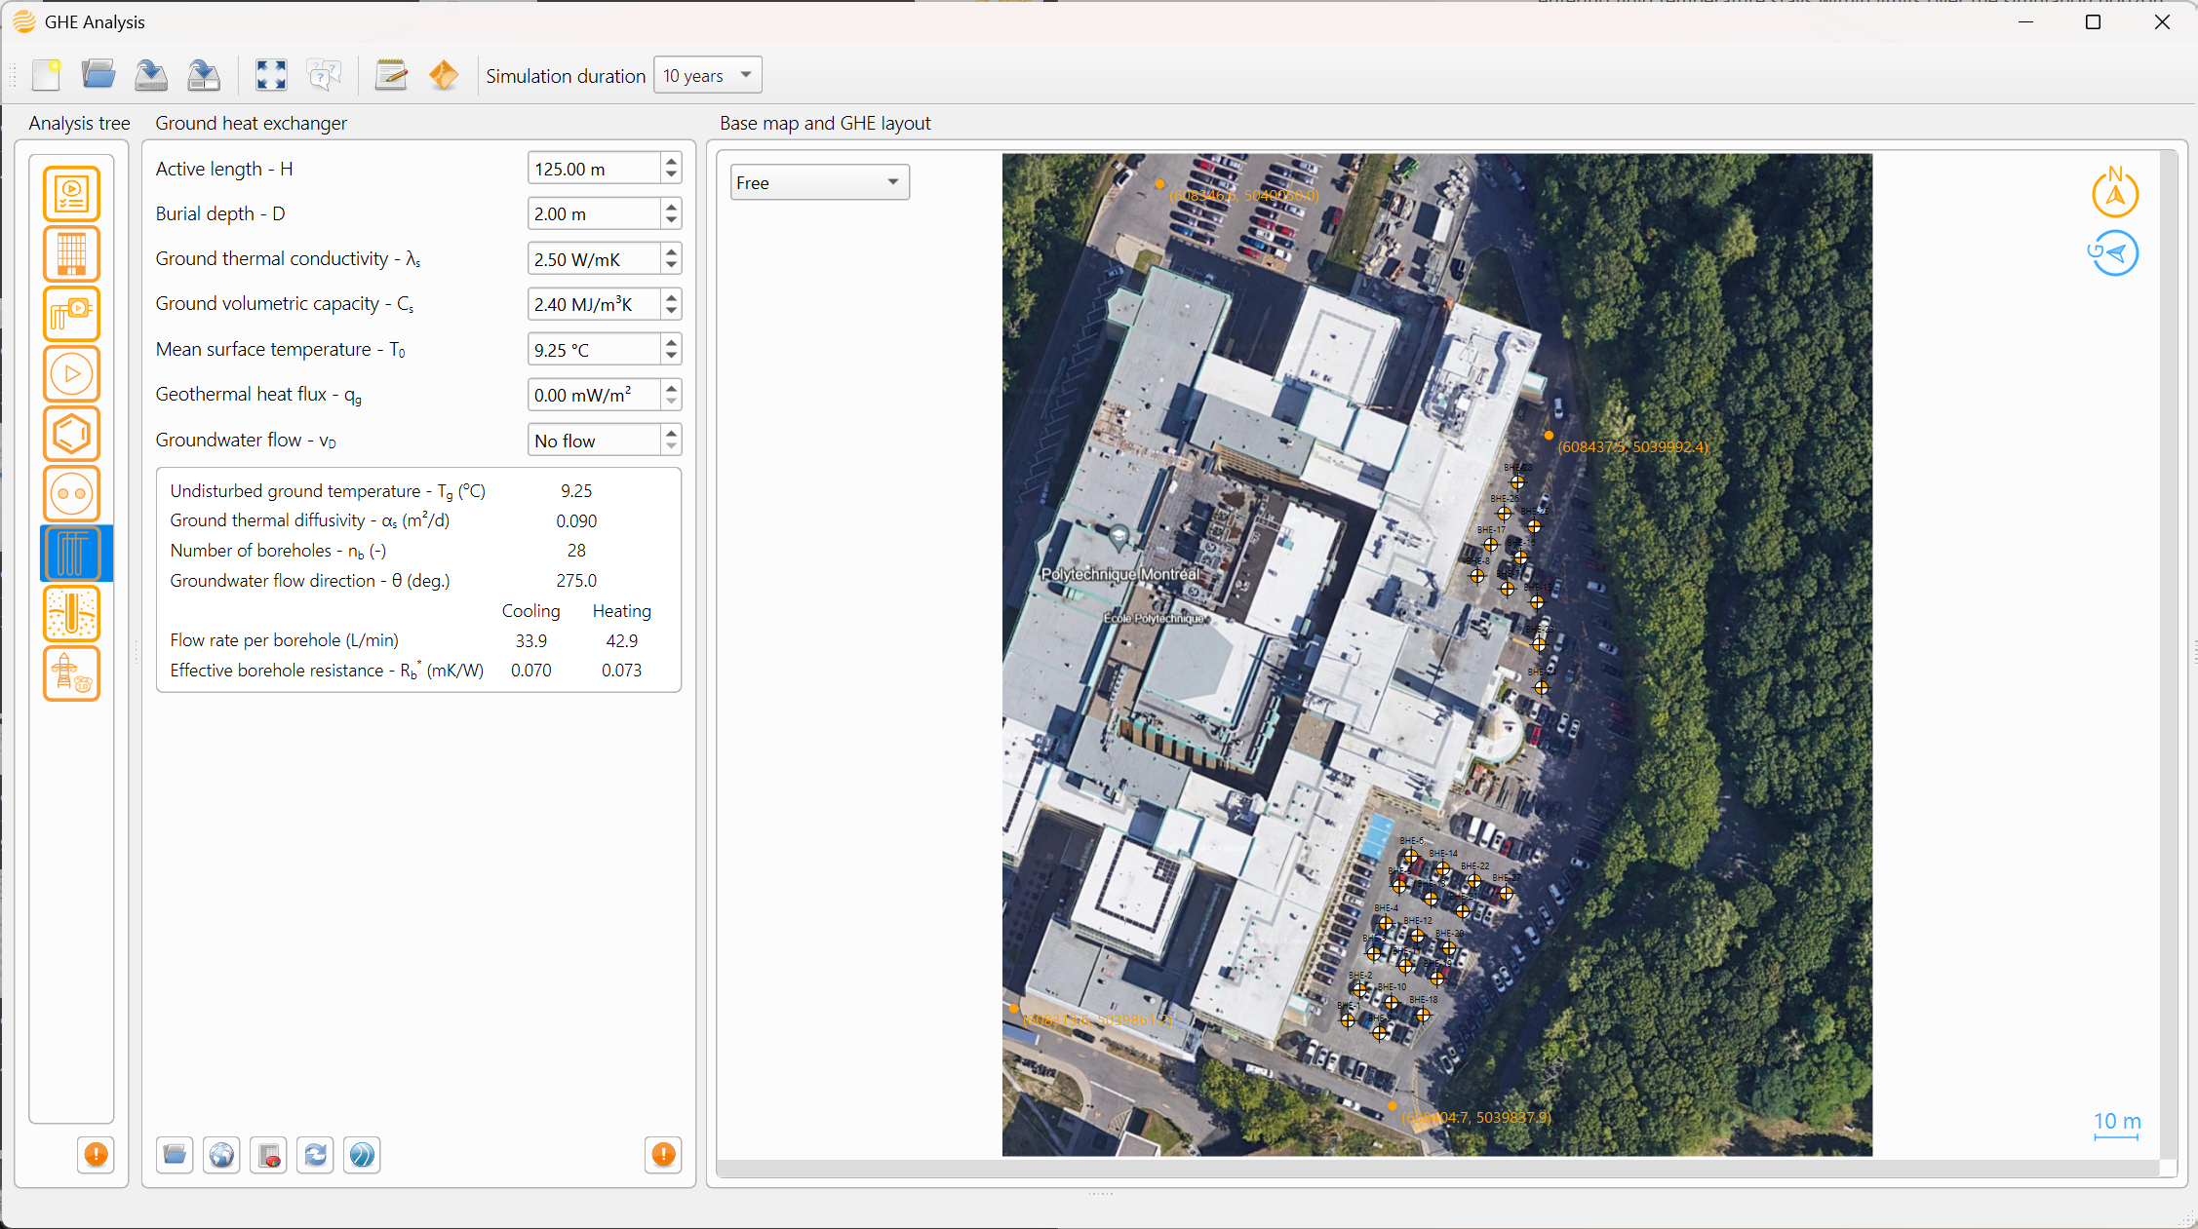The height and width of the screenshot is (1229, 2198).
Task: Click the north compass icon on map
Action: (2115, 191)
